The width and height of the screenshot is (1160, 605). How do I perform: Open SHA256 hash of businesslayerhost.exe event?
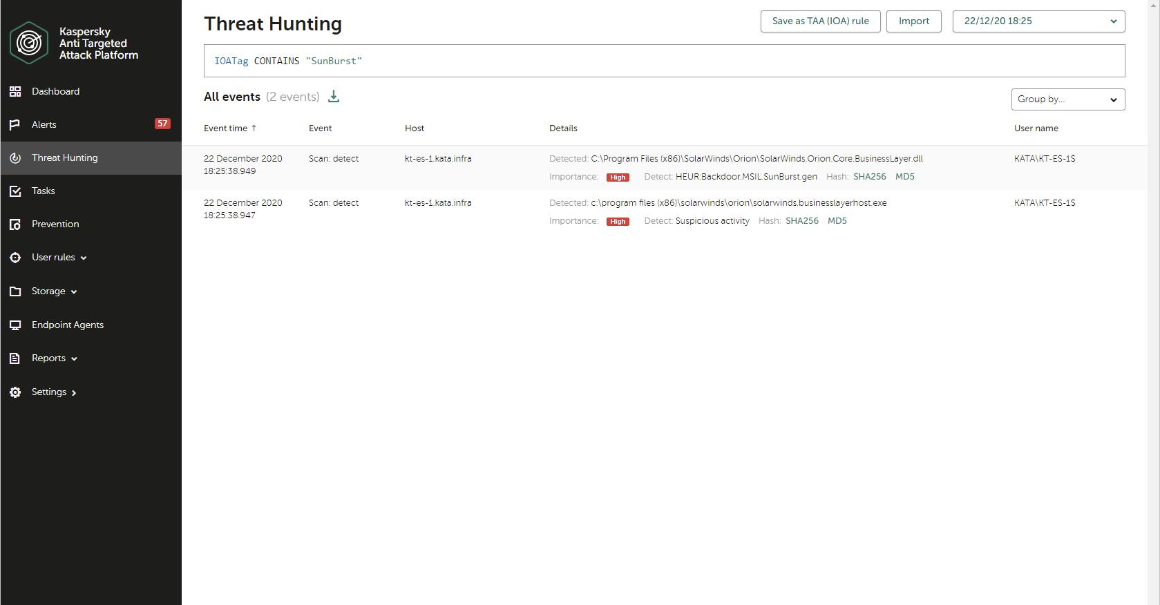802,221
